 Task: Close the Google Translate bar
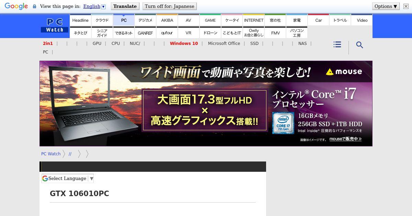pos(405,6)
